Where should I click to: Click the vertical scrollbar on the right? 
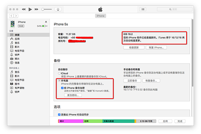point(192,53)
